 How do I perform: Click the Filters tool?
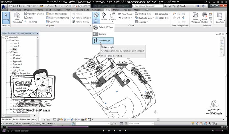coord(28,18)
